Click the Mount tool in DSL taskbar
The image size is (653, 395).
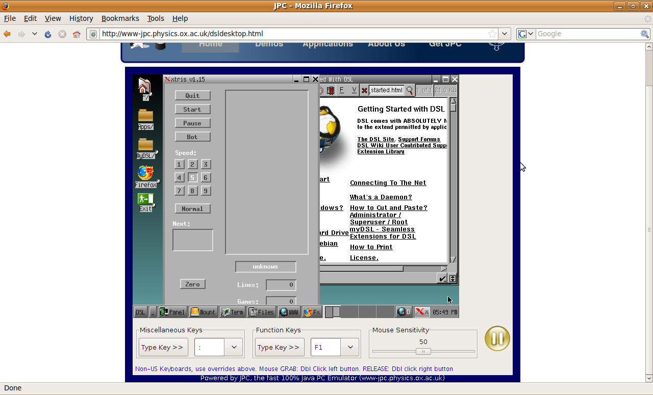point(203,312)
